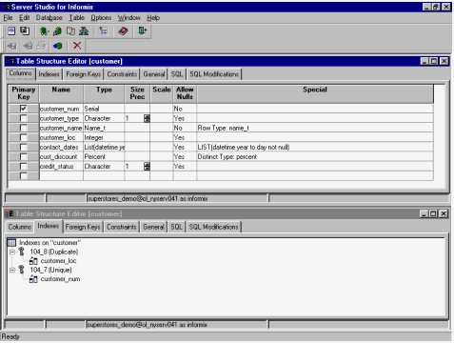
Task: Open SQL tab in lower editor window
Action: (x=176, y=227)
